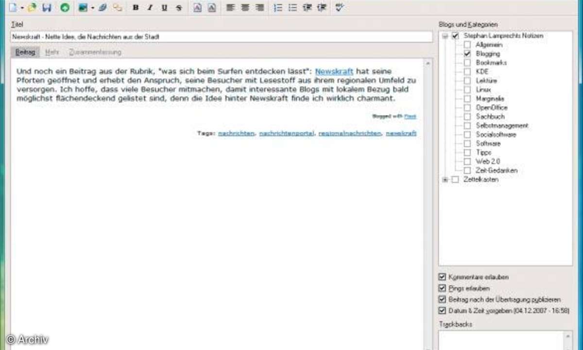Open the regionalnachrichten tag link

point(350,133)
